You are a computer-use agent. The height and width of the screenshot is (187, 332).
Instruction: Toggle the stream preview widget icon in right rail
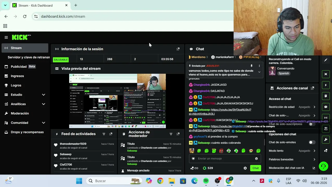326,74
